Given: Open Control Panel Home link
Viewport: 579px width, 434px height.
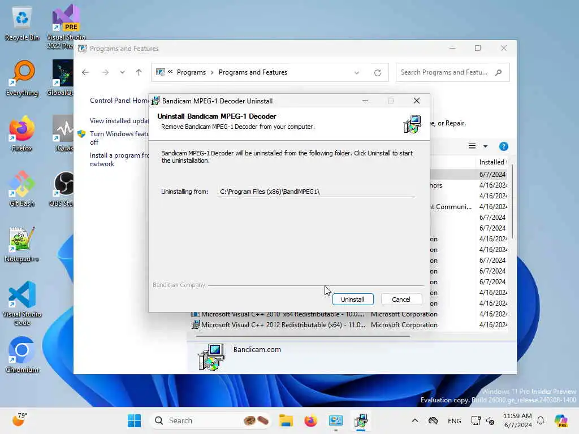Looking at the screenshot, I should (x=119, y=101).
